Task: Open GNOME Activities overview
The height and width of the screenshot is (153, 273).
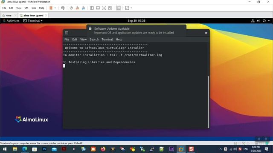Action: 11,21
